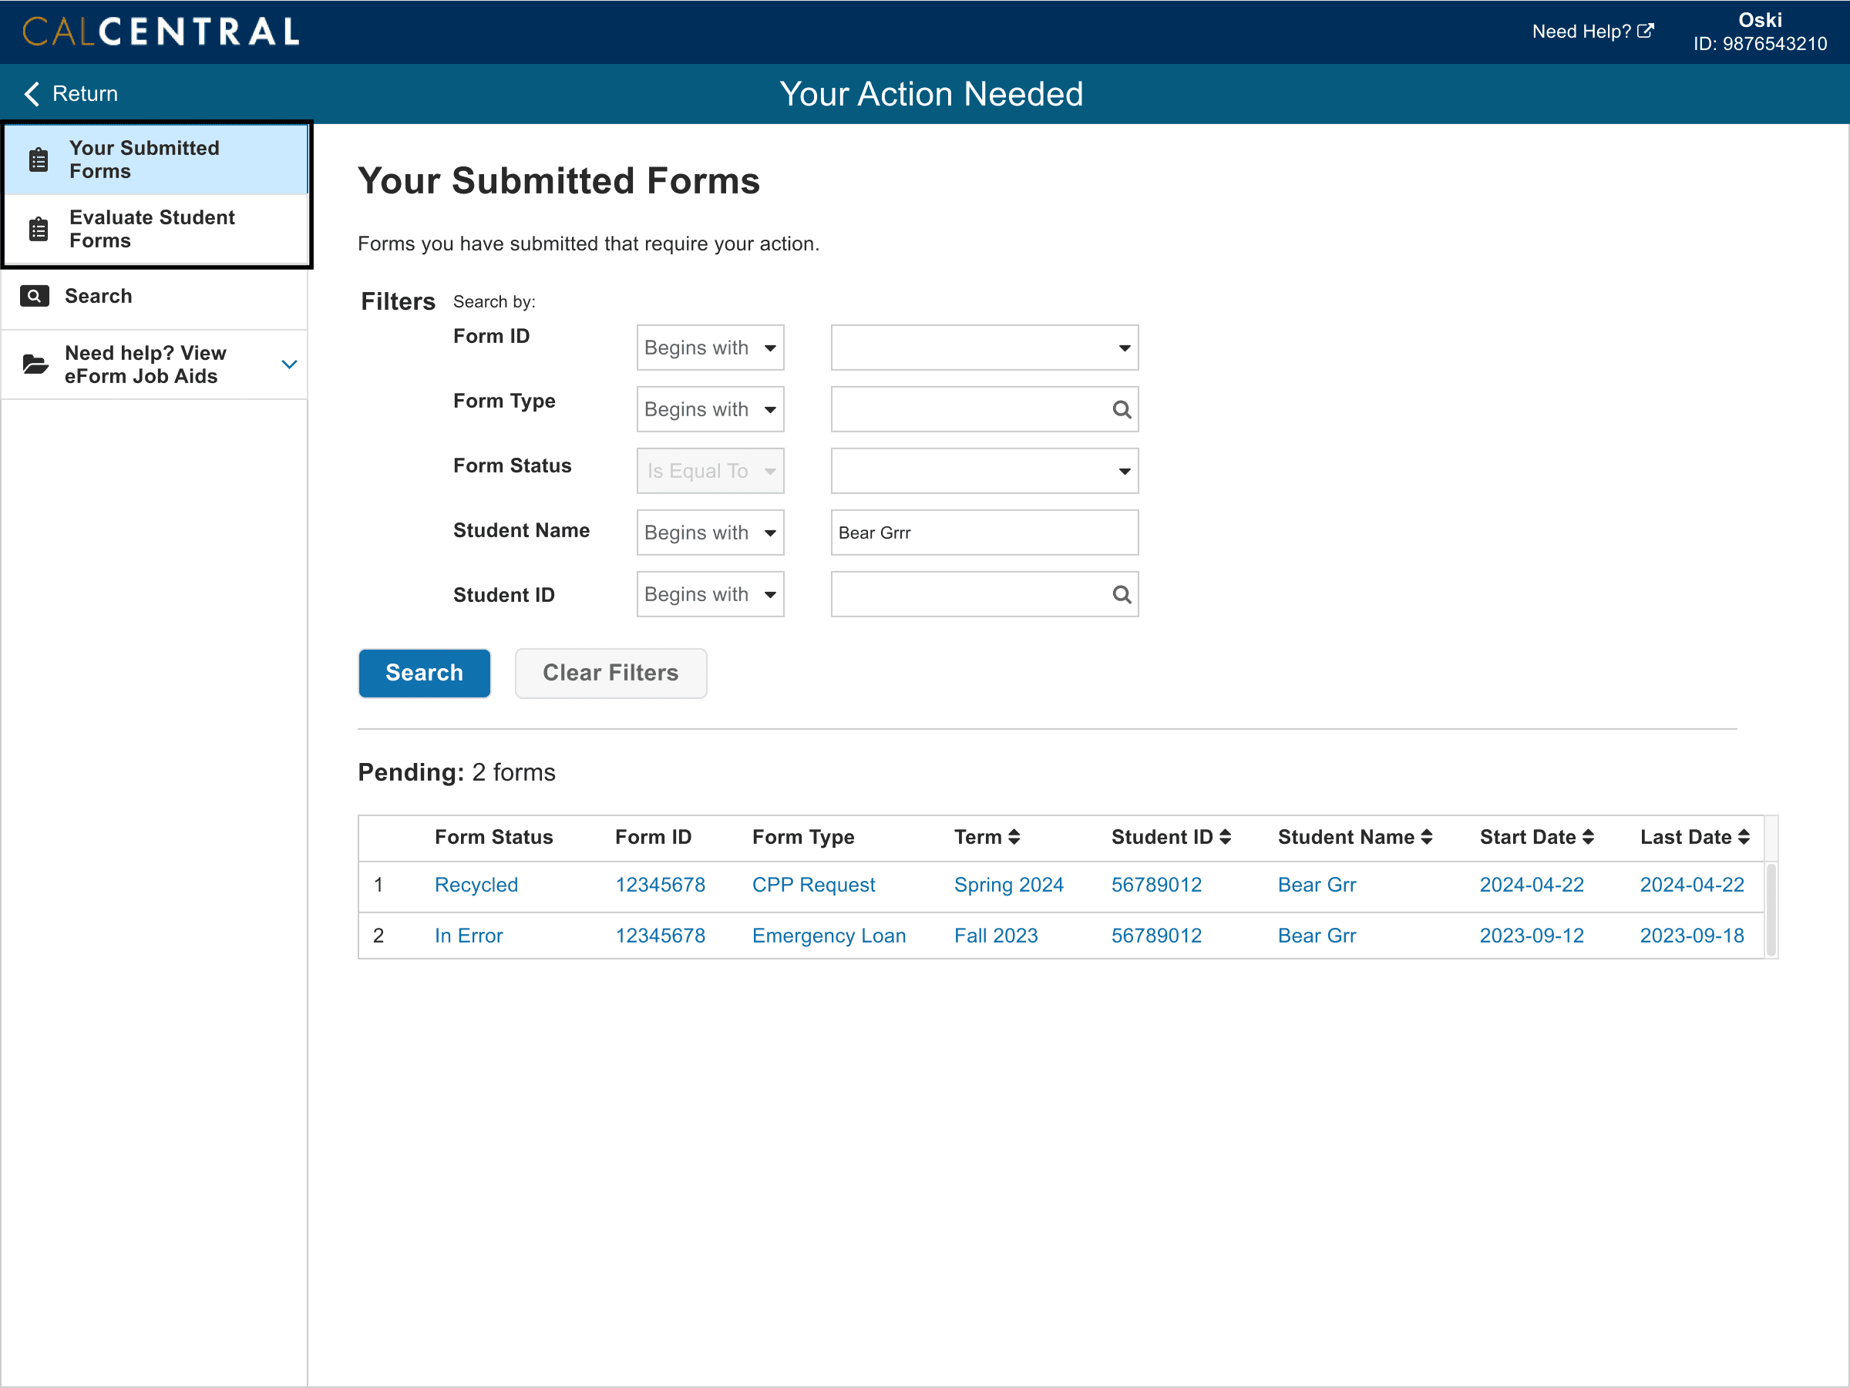Select the Search item in sidebar

[98, 296]
